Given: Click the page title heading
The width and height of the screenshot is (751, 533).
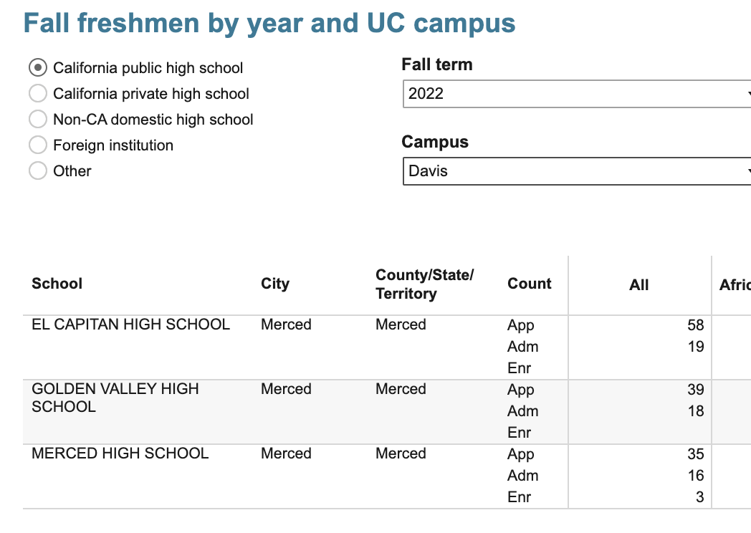Looking at the screenshot, I should 269,23.
